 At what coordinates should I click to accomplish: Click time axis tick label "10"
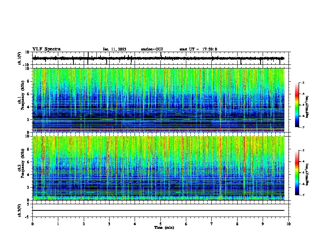point(288,224)
